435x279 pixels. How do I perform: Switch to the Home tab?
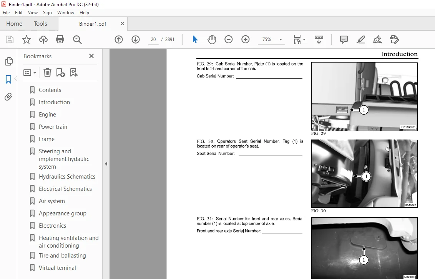click(14, 24)
